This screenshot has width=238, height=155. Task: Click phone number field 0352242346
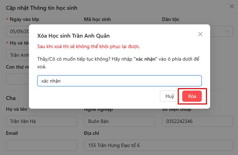tap(197, 121)
